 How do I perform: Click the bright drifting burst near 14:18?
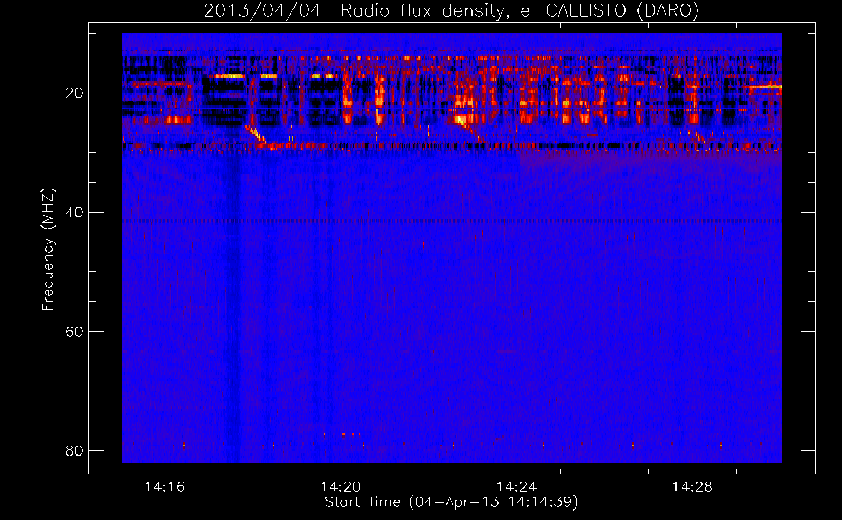(256, 135)
